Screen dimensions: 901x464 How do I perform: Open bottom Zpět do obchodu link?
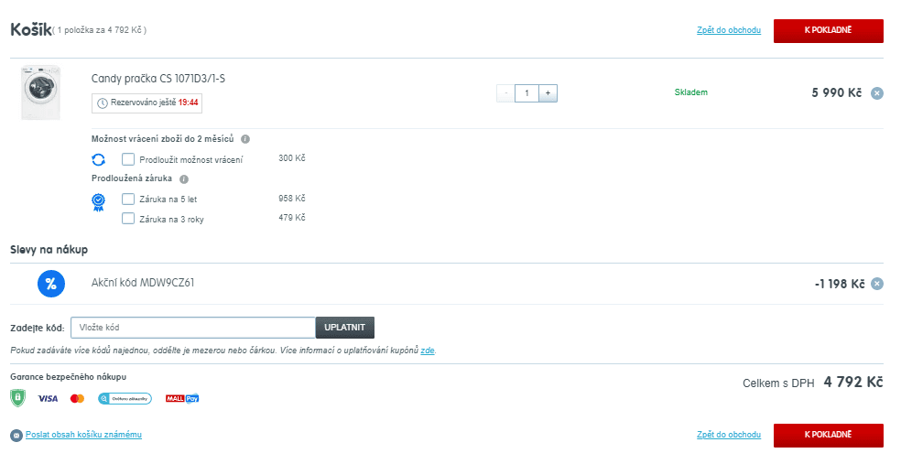tap(729, 435)
